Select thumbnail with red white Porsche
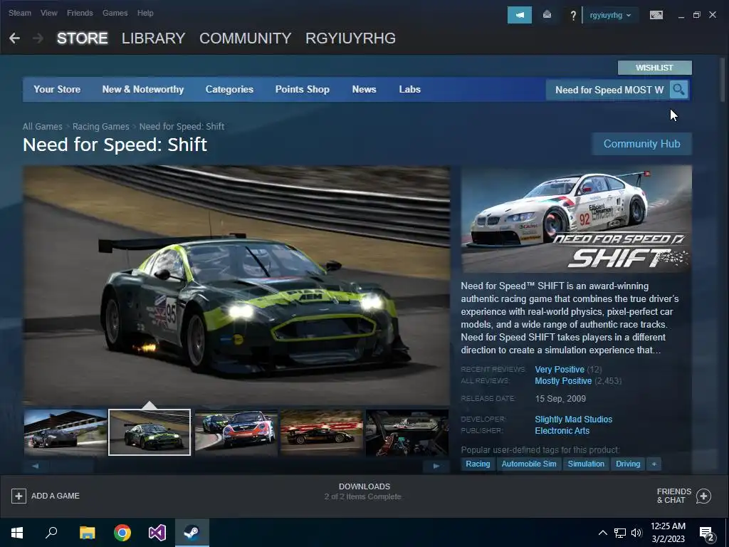Image resolution: width=729 pixels, height=547 pixels. (x=236, y=432)
